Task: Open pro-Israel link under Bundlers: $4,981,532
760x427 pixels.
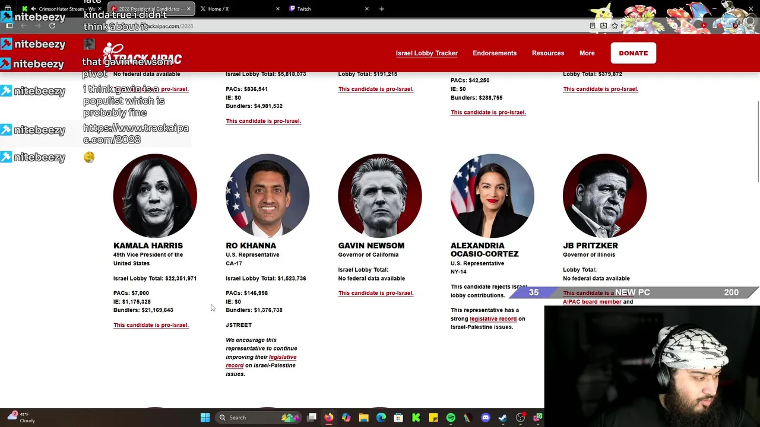Action: (x=263, y=121)
